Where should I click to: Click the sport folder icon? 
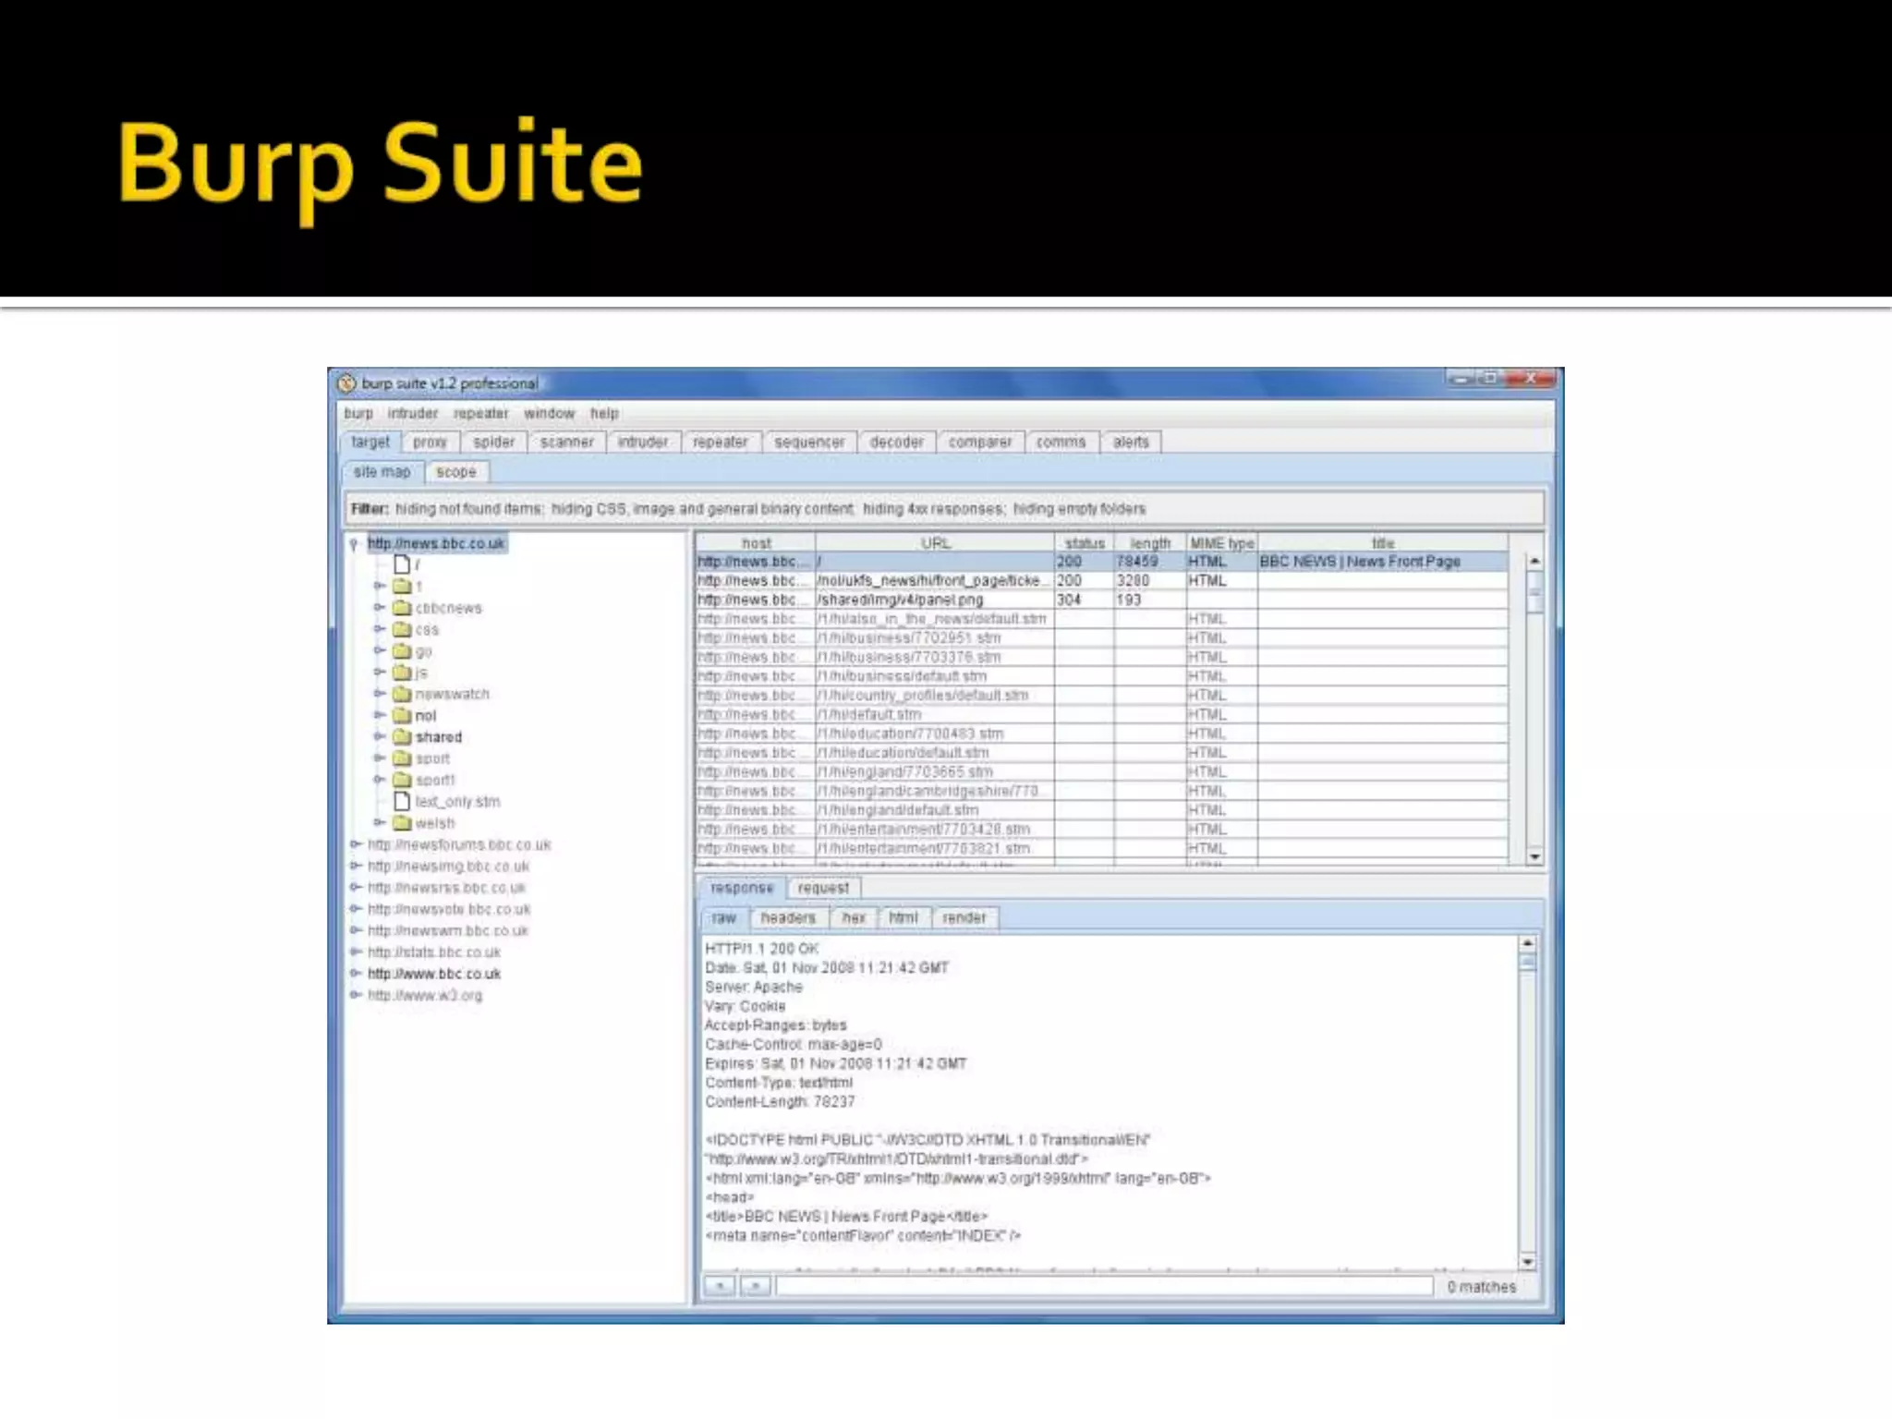pyautogui.click(x=402, y=758)
